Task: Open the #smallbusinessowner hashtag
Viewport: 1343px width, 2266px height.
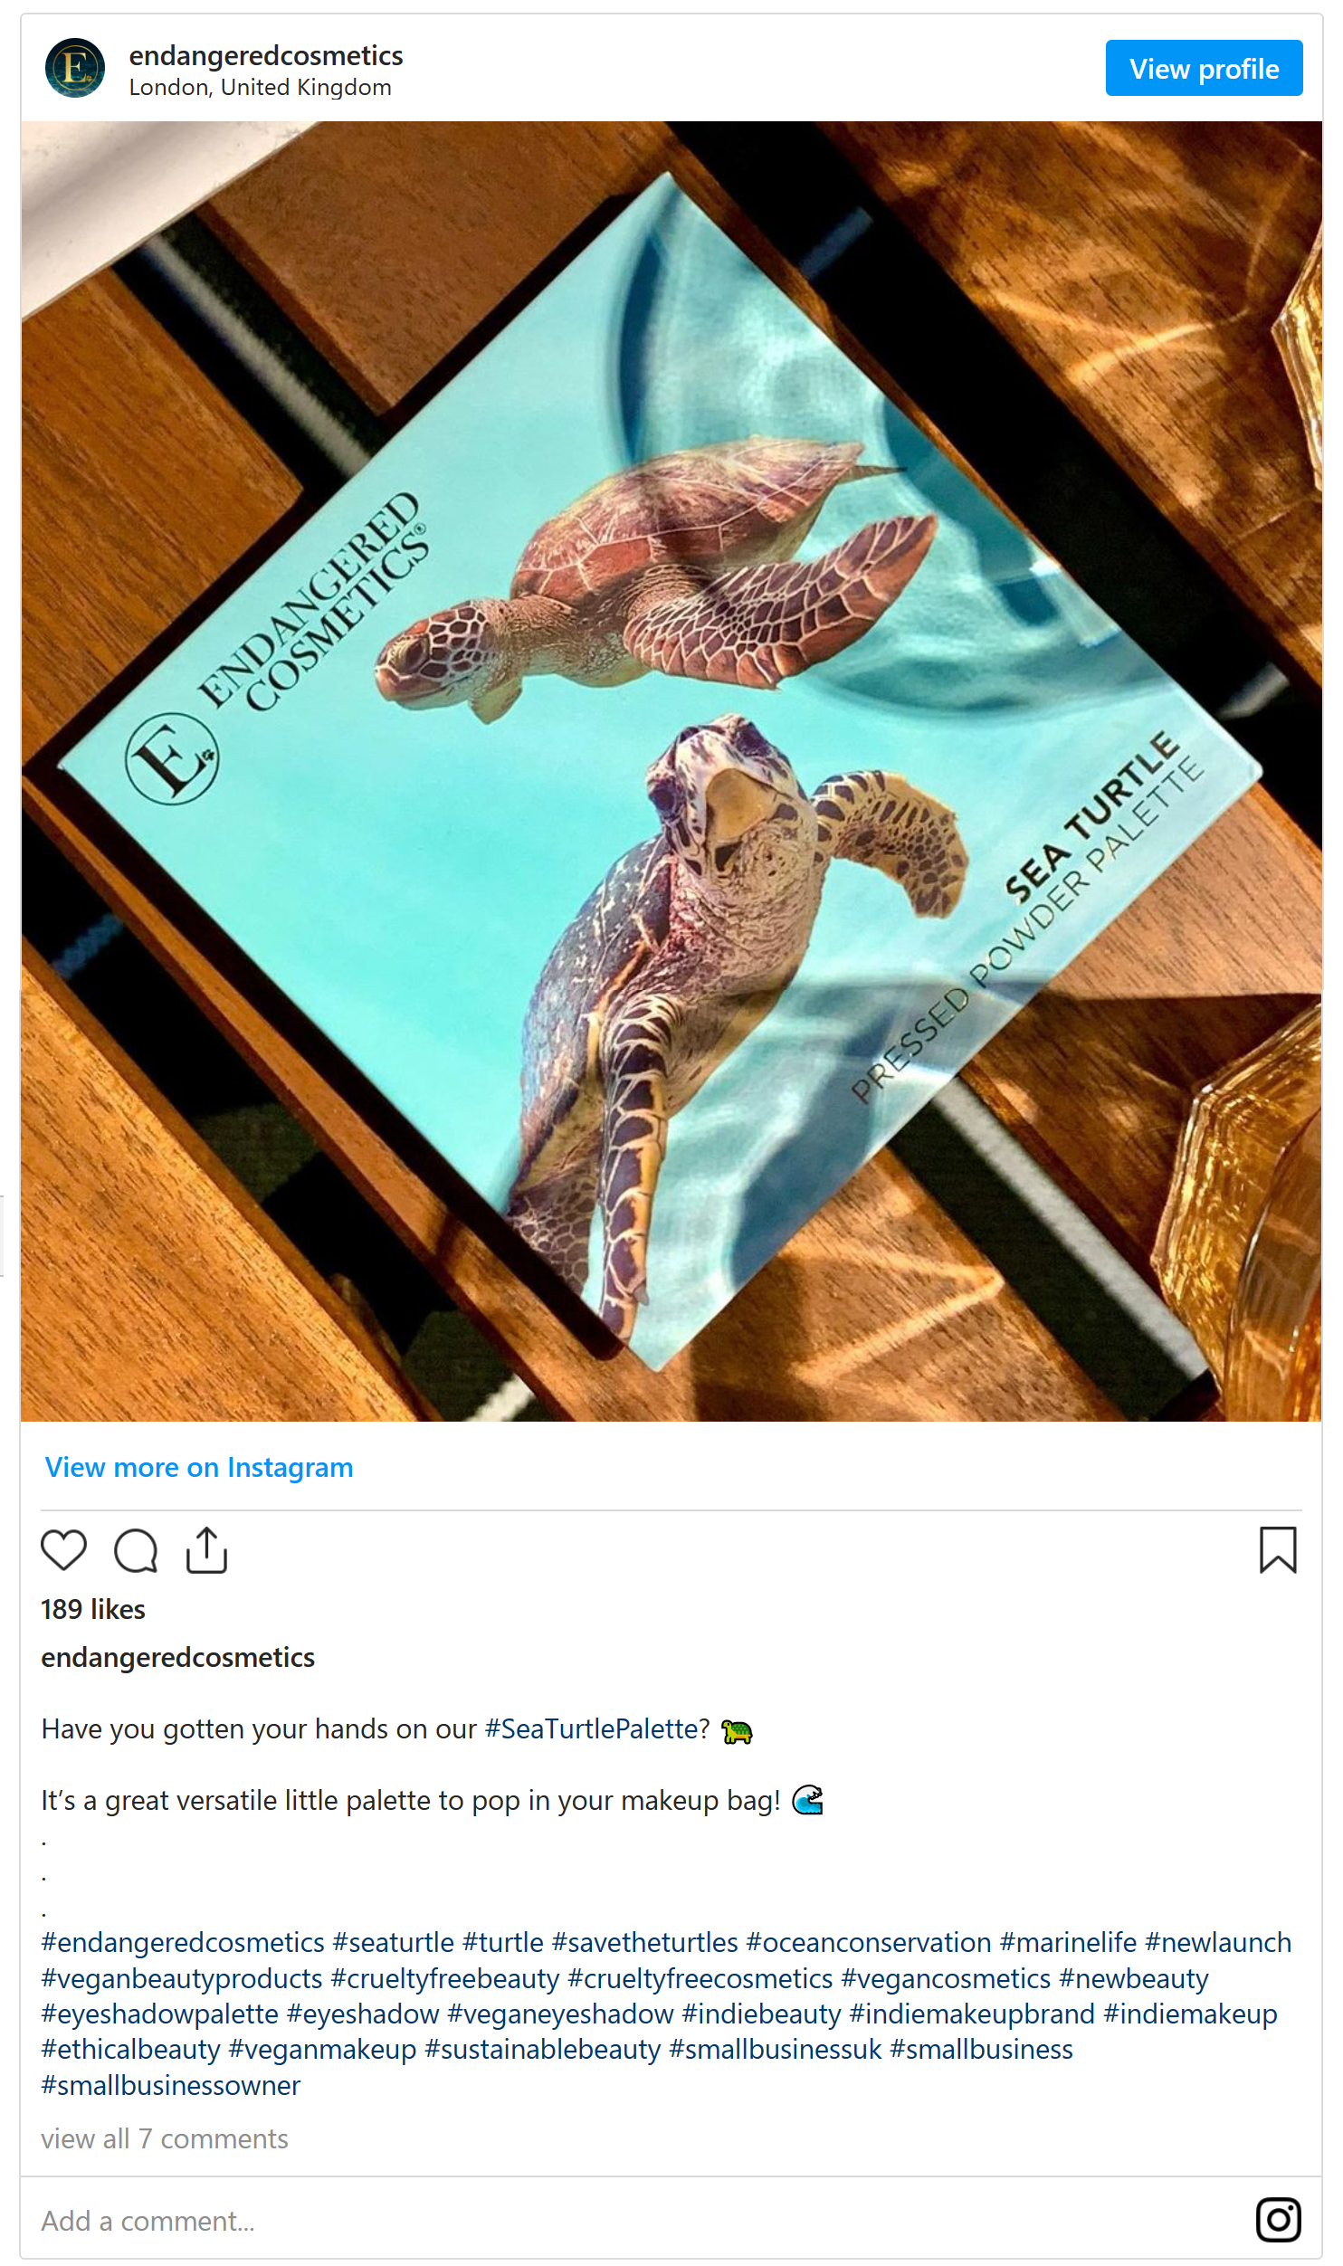Action: click(x=171, y=2085)
